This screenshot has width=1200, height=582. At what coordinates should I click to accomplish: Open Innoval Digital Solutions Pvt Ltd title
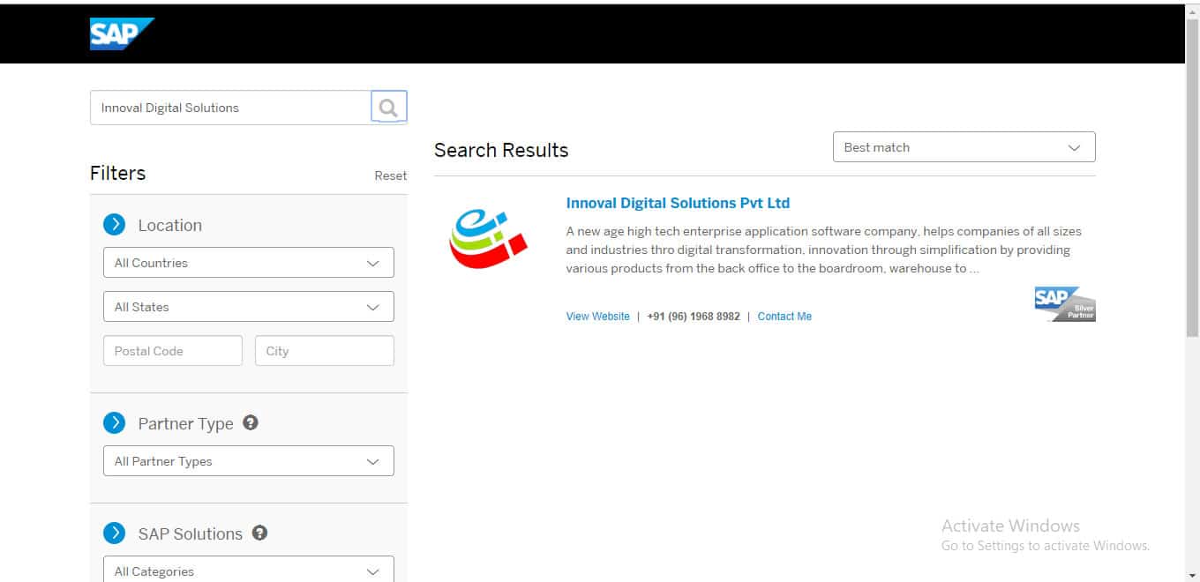(678, 203)
